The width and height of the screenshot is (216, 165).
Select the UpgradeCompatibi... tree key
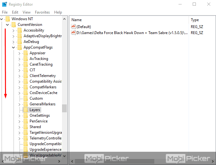click(45, 144)
